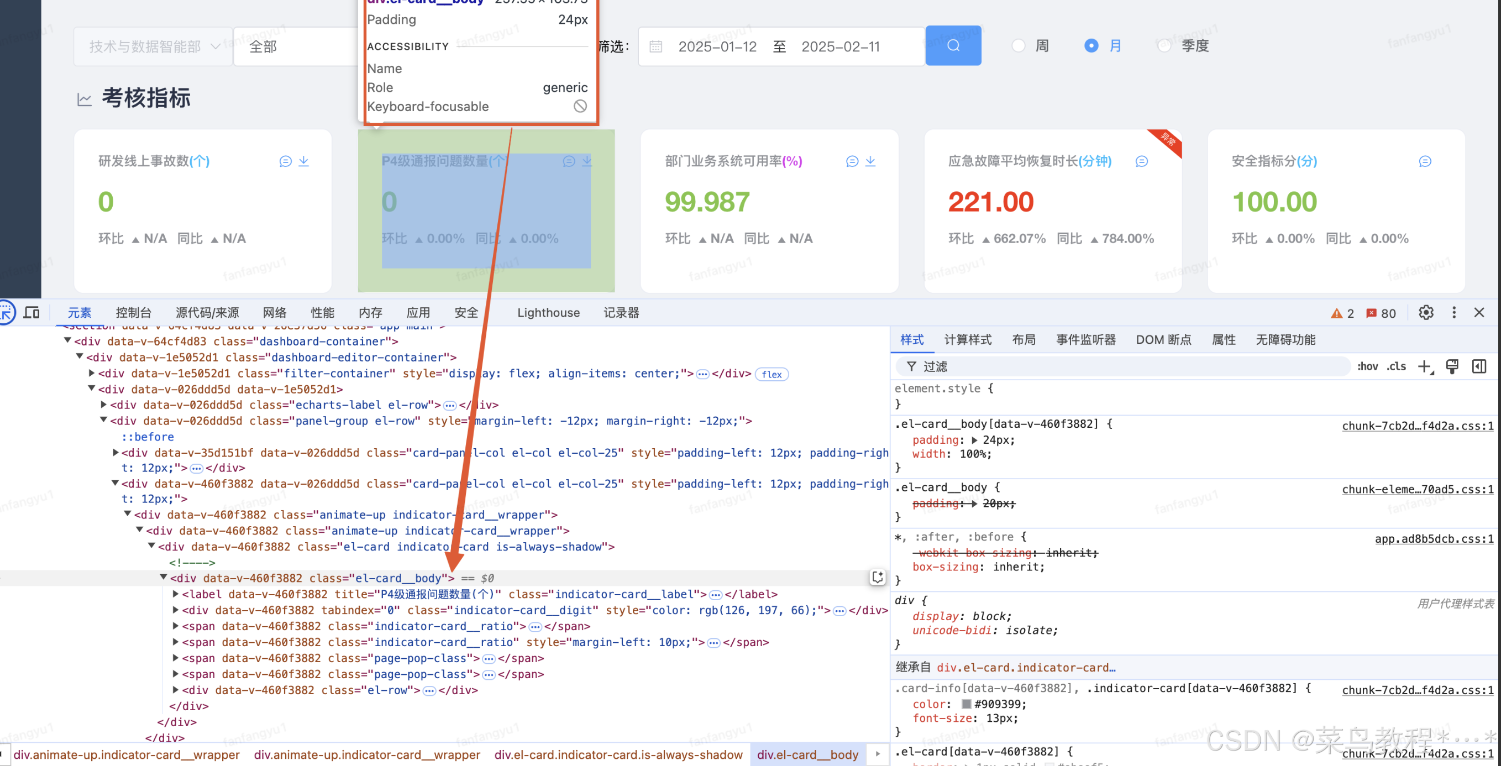Switch to the 控制台 DevTools tab
The height and width of the screenshot is (766, 1501).
(x=133, y=313)
